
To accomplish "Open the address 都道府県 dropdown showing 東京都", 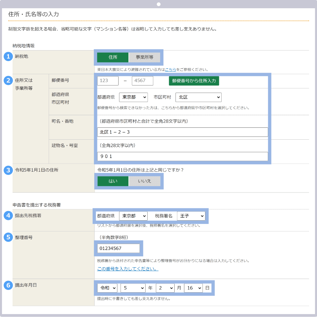I will pyautogui.click(x=133, y=97).
